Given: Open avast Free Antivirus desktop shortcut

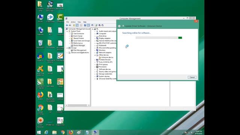Looking at the screenshot, I should [40, 71].
